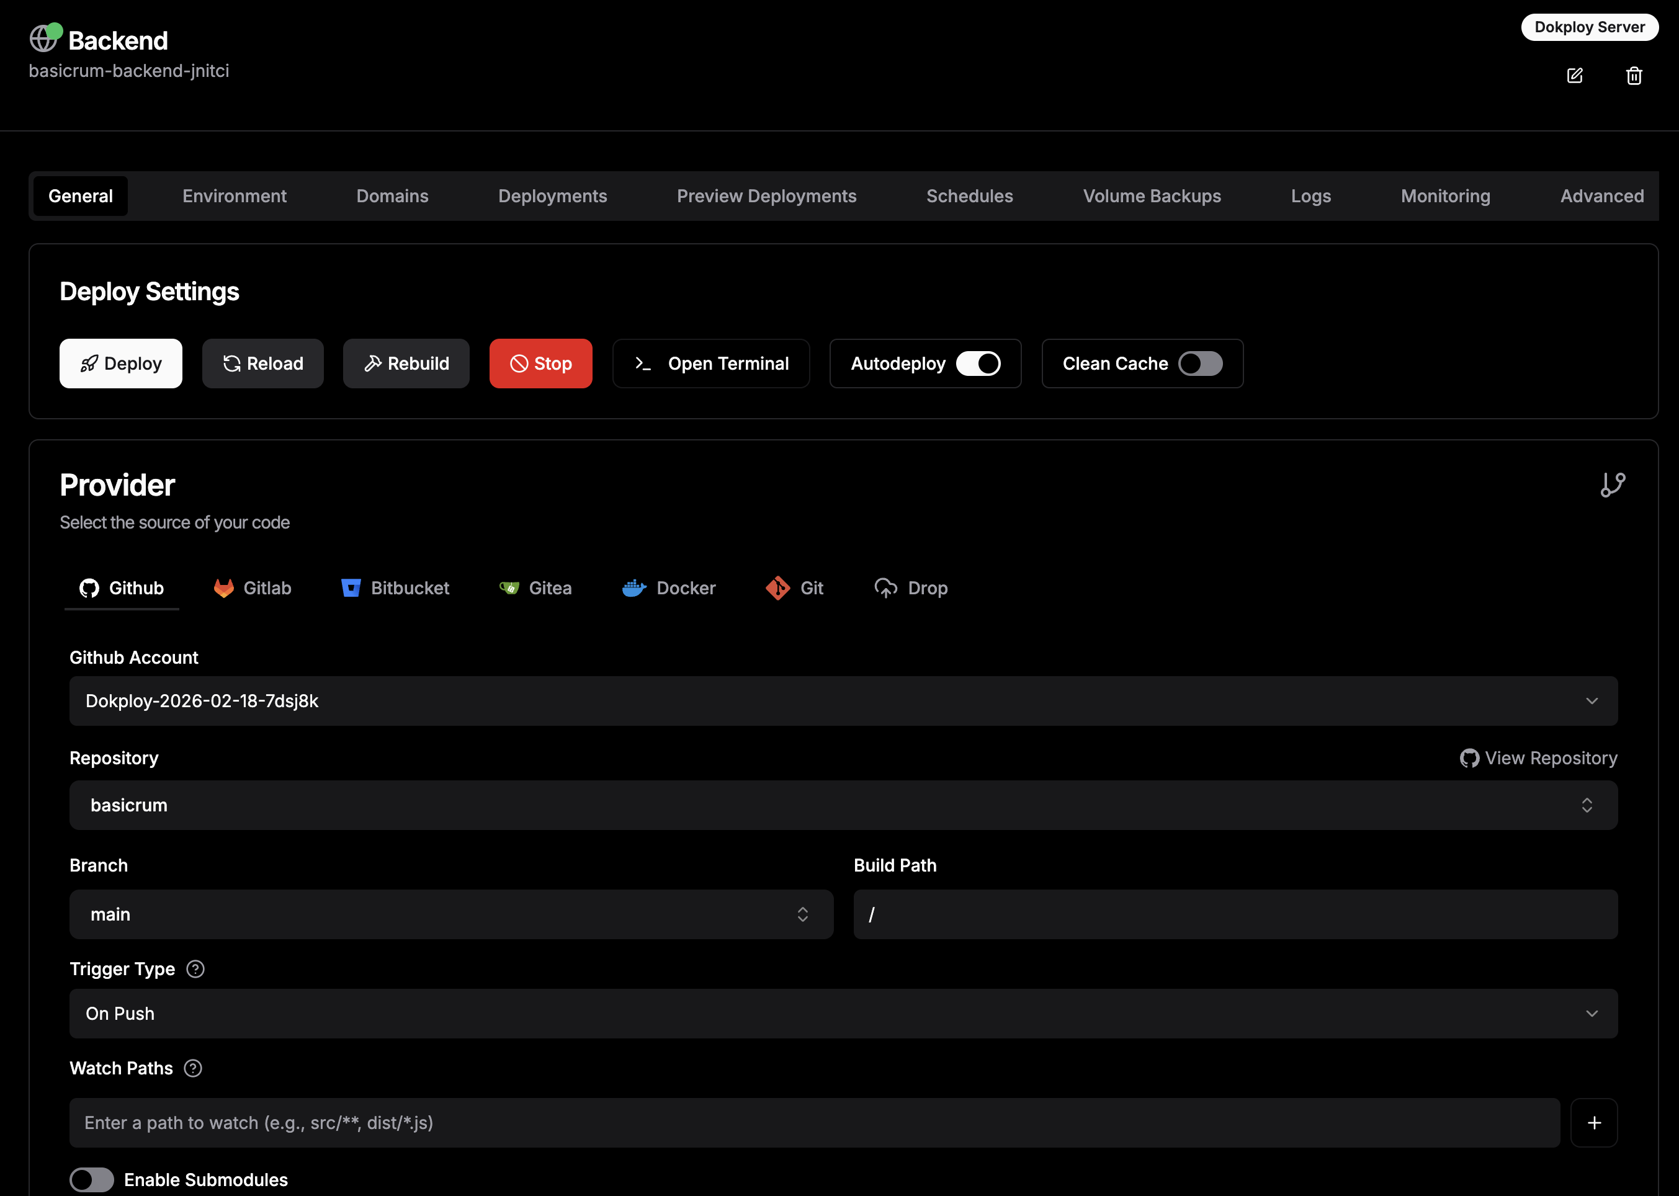
Task: Open the Branch selector main
Action: [452, 914]
